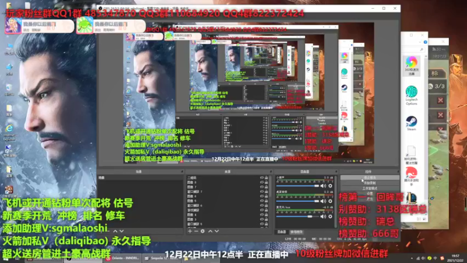Image resolution: width=467 pixels, height=263 pixels.
Task: Toggle visibility of the 游戏捕获 source
Action: (262, 210)
